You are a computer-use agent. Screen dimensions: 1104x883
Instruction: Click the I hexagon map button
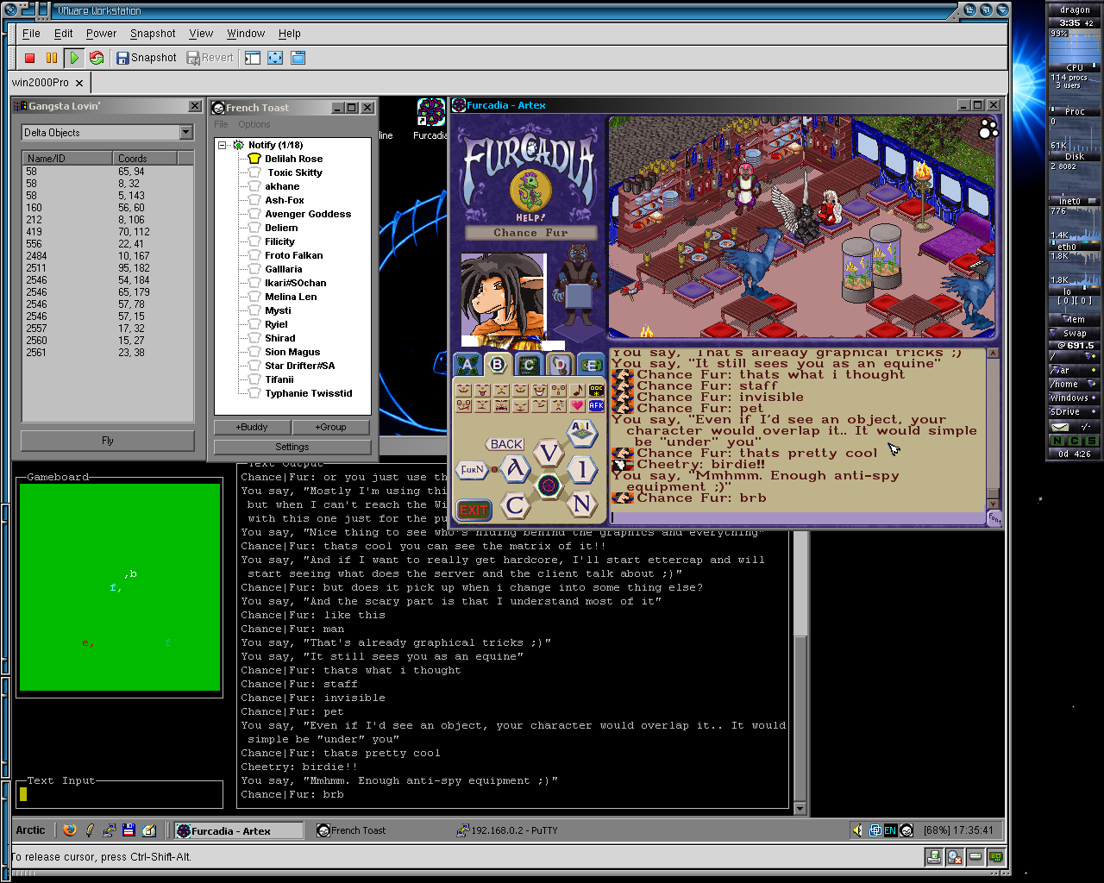pos(582,470)
